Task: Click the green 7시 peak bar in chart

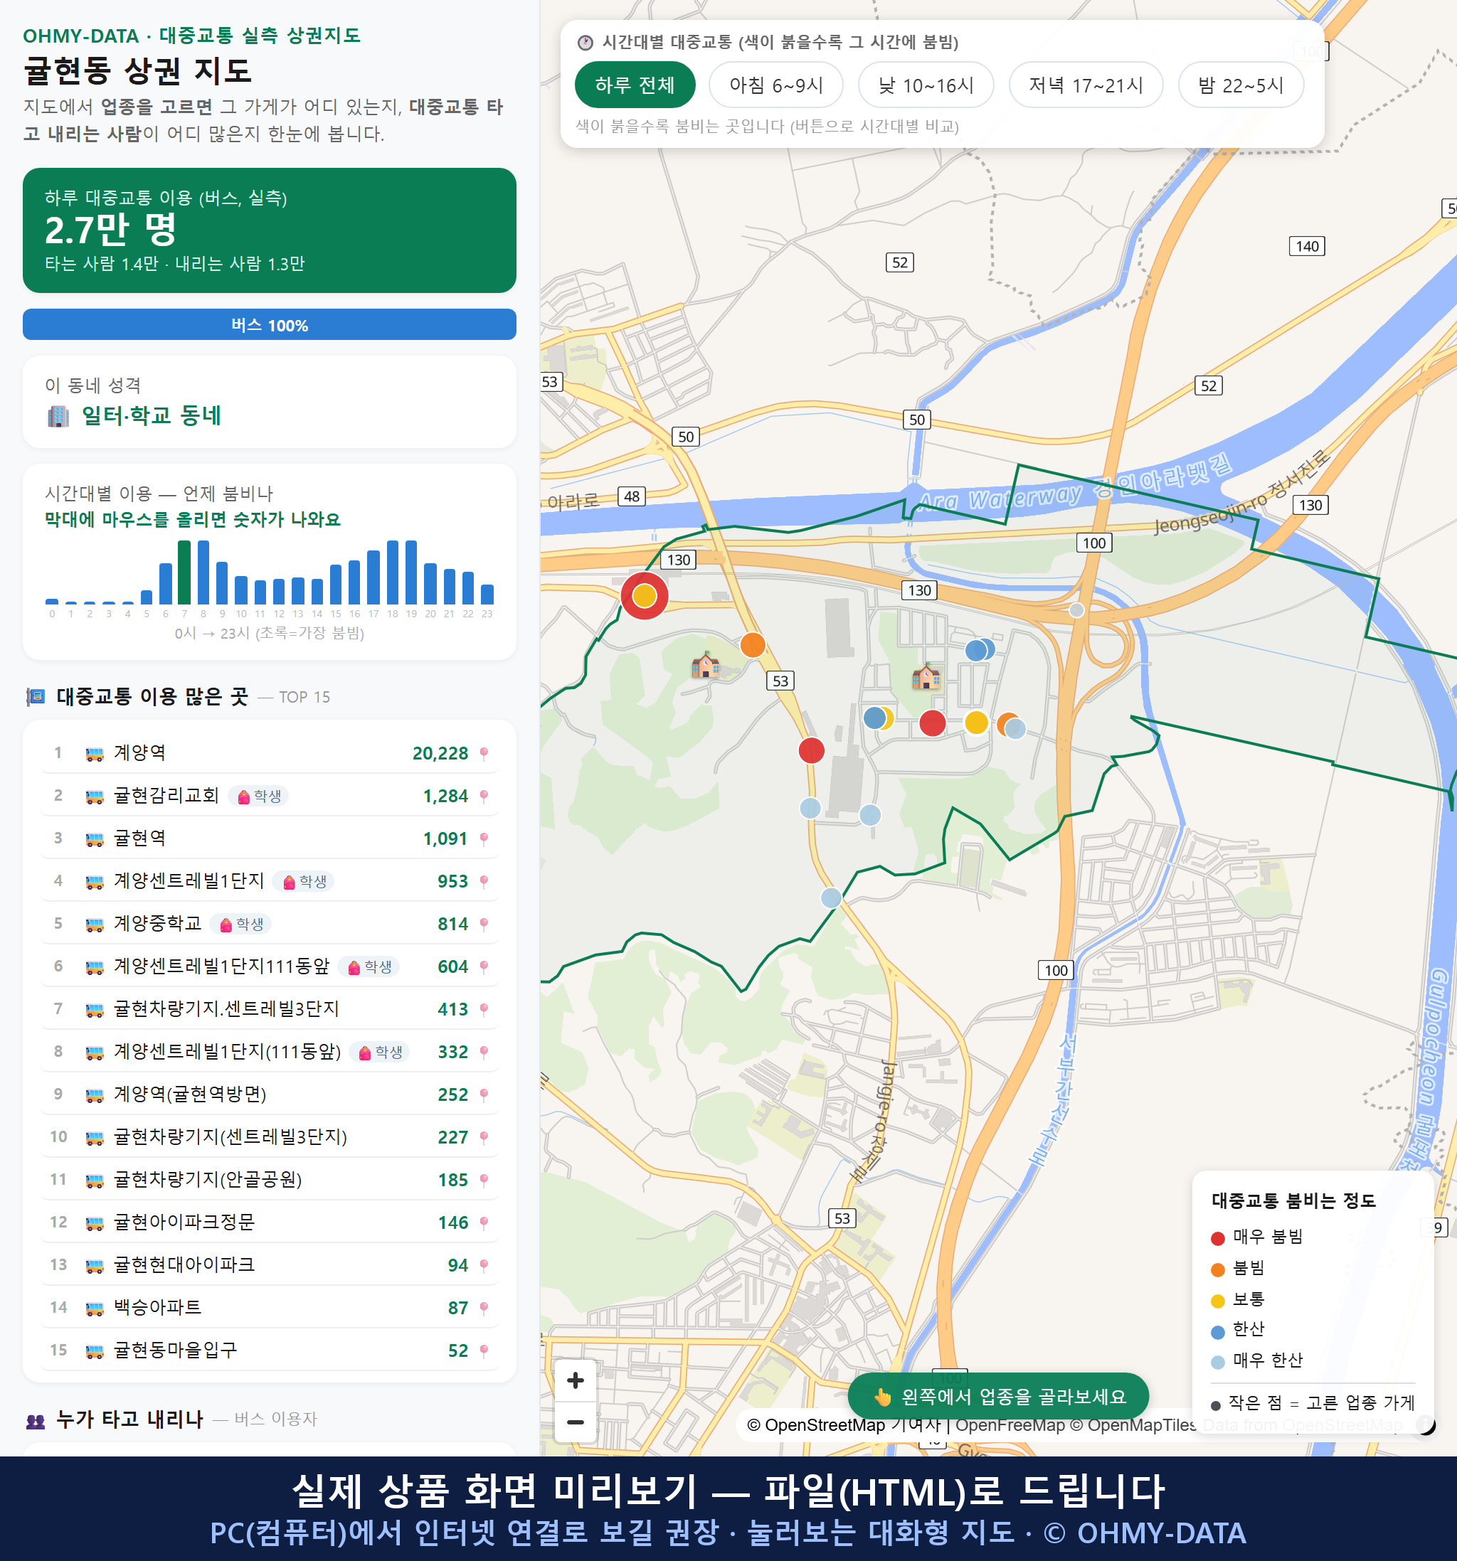Action: point(184,572)
